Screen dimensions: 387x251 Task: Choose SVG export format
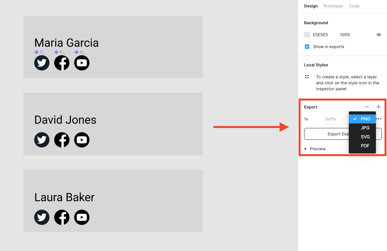tap(362, 137)
